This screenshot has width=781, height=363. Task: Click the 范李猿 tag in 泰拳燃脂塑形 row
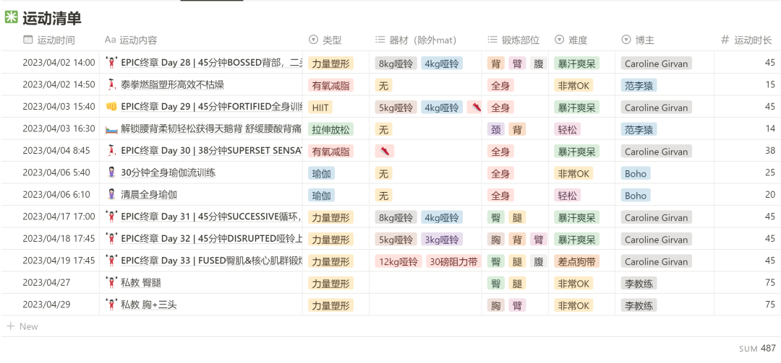click(x=639, y=86)
